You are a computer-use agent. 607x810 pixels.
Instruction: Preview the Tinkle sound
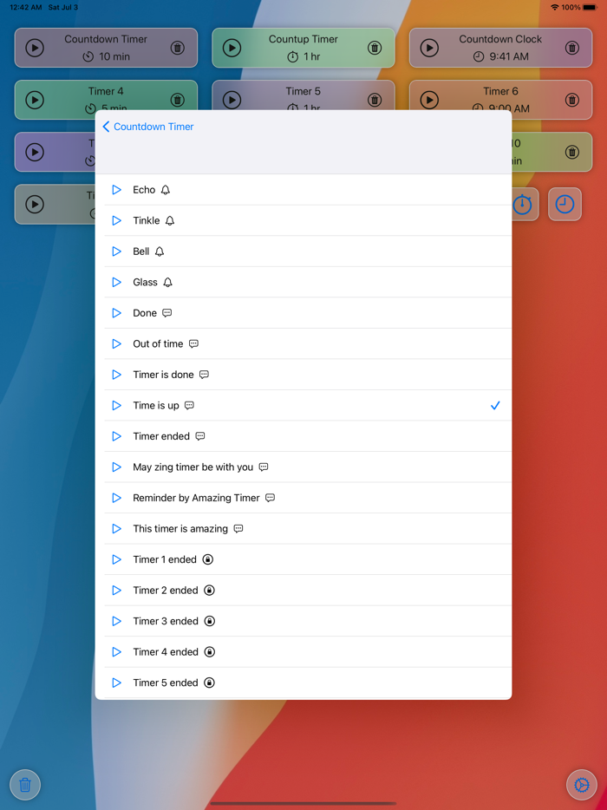pos(117,220)
